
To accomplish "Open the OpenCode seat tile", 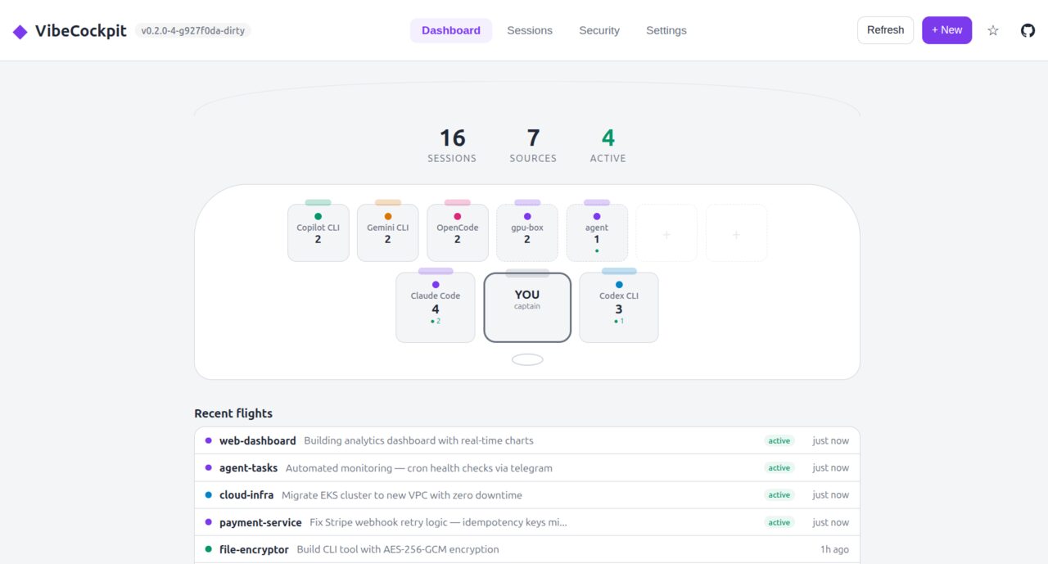I will click(457, 233).
